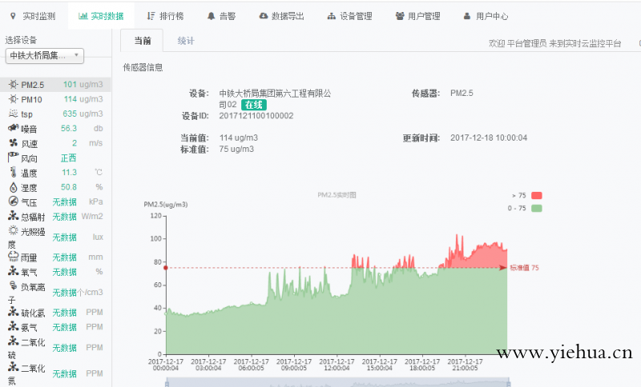Click the 噪音 noise icon
This screenshot has width=641, height=387.
tap(13, 128)
